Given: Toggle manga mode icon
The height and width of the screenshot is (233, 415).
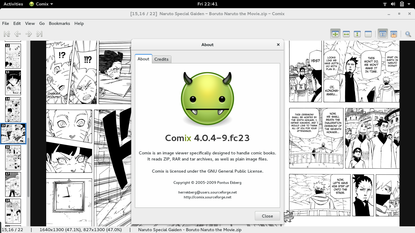Looking at the screenshot, I should (x=394, y=34).
